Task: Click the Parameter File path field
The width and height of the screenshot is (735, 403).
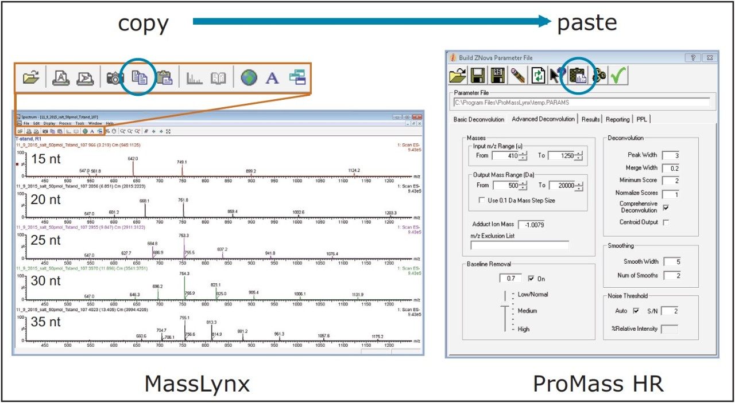Action: point(581,103)
